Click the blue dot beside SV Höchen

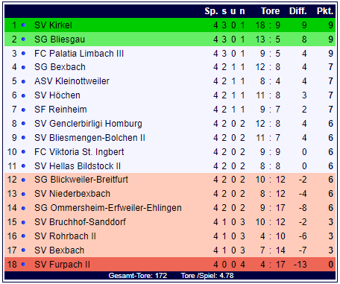[x=23, y=95]
